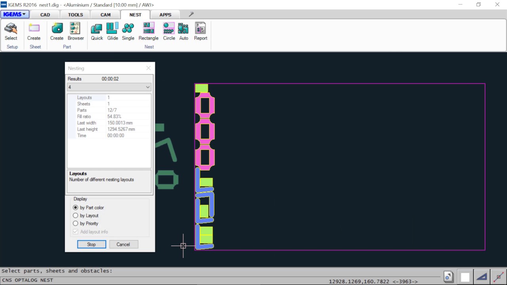Screen dimensions: 507x285
Task: Choose display by Priority
Action: point(86,223)
